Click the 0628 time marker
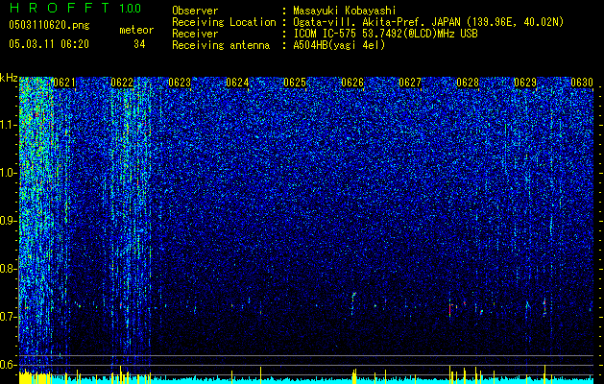Screen dimensions: 604x384 tap(468, 83)
